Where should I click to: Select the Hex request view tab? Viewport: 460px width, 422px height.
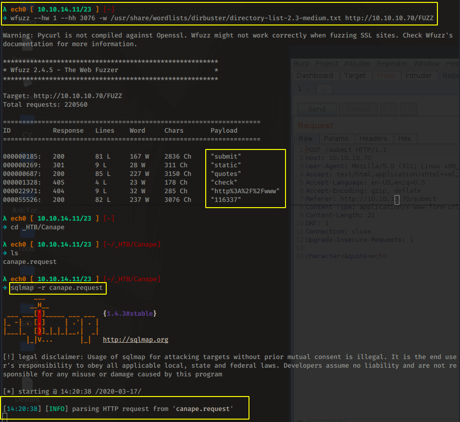coord(405,139)
